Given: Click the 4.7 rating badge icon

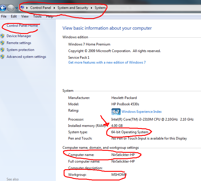Looking at the screenshot, I should point(116,112).
